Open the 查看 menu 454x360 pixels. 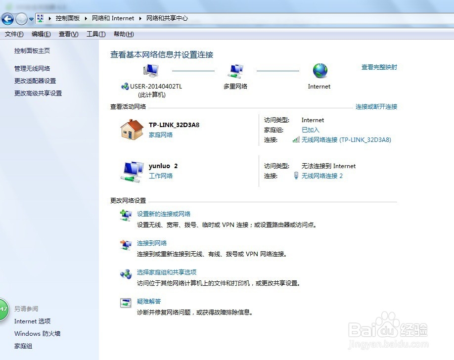[69, 34]
